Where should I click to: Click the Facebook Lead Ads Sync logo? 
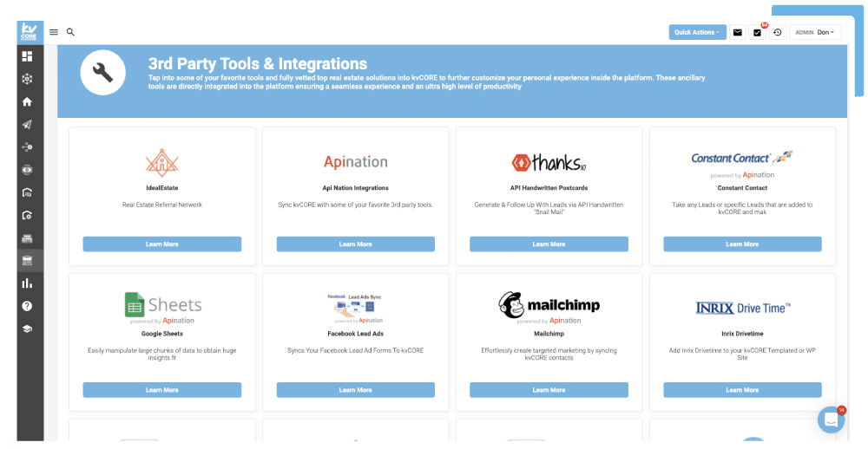pyautogui.click(x=355, y=308)
